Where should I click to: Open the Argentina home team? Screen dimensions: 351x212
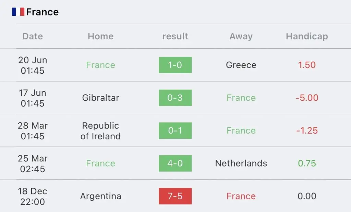tap(100, 196)
